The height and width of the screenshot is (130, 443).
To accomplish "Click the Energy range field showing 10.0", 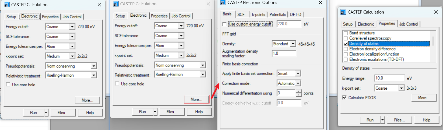I will [389, 78].
